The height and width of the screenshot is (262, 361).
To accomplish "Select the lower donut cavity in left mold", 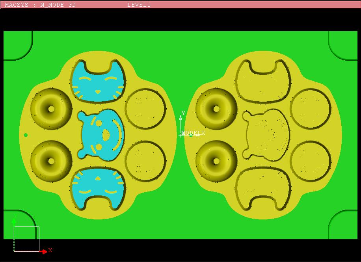I will pyautogui.click(x=51, y=161).
